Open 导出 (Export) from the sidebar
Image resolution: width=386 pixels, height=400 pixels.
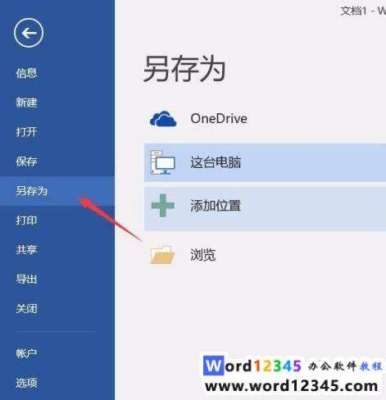(26, 280)
